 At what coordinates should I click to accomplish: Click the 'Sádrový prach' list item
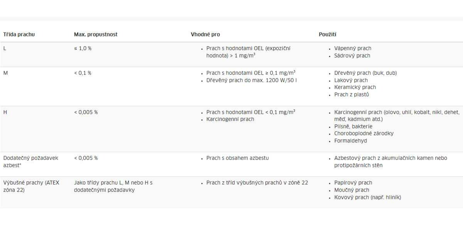click(352, 55)
